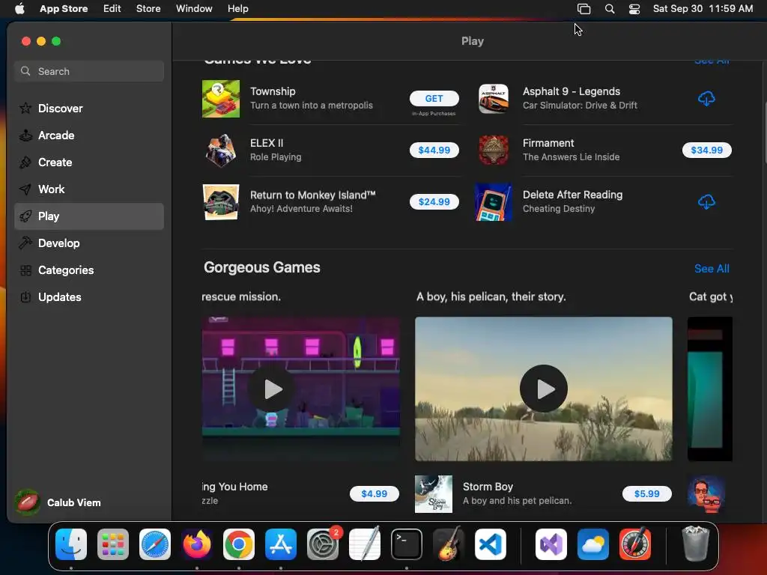Go to Discover in the sidebar
Screen dimensions: 767x575
click(x=89, y=108)
